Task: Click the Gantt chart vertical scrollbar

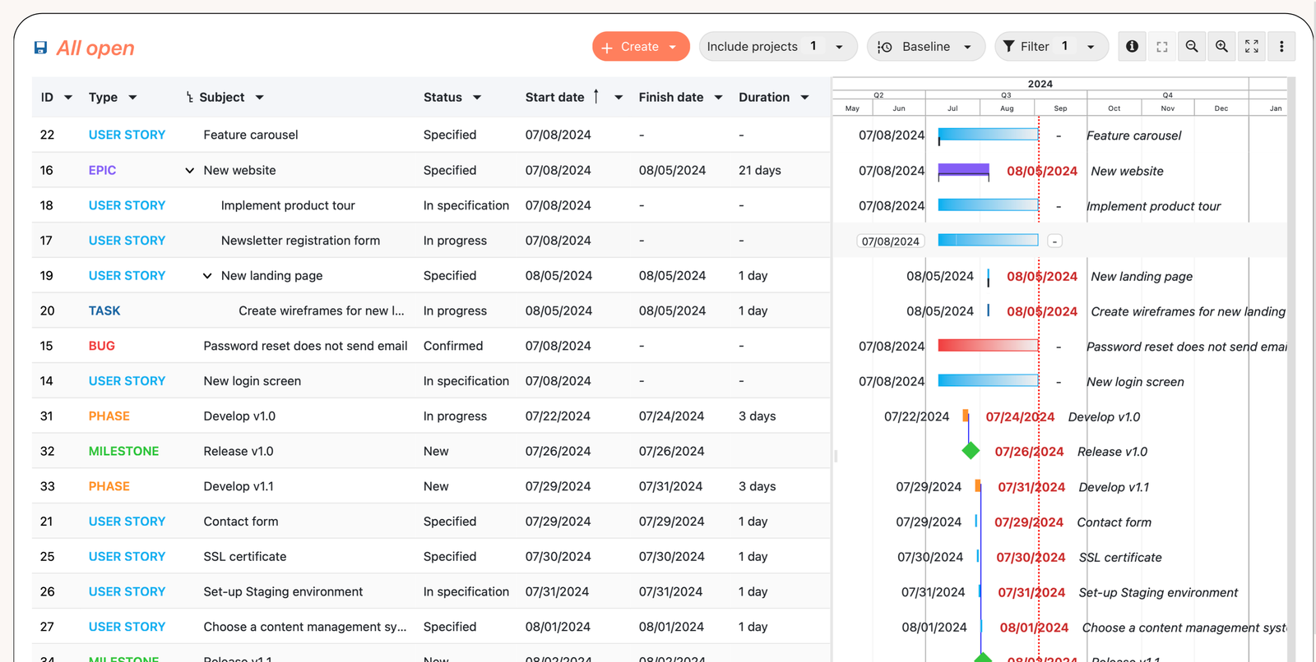Action: (1291, 370)
